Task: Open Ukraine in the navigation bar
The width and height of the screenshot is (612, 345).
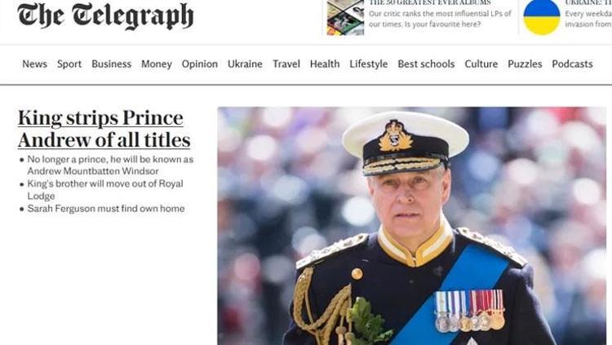Action: (x=245, y=64)
